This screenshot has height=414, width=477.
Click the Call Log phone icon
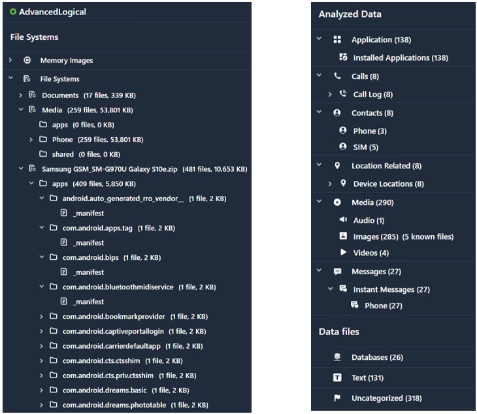click(343, 94)
